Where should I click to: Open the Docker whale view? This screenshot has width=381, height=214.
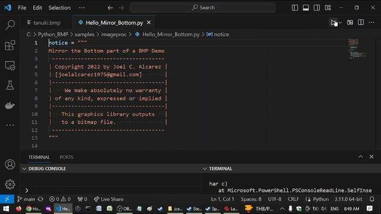tap(10, 105)
